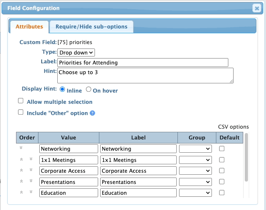The height and width of the screenshot is (210, 266).
Task: Edit the 1x1 Meetings label field
Action: (x=138, y=160)
